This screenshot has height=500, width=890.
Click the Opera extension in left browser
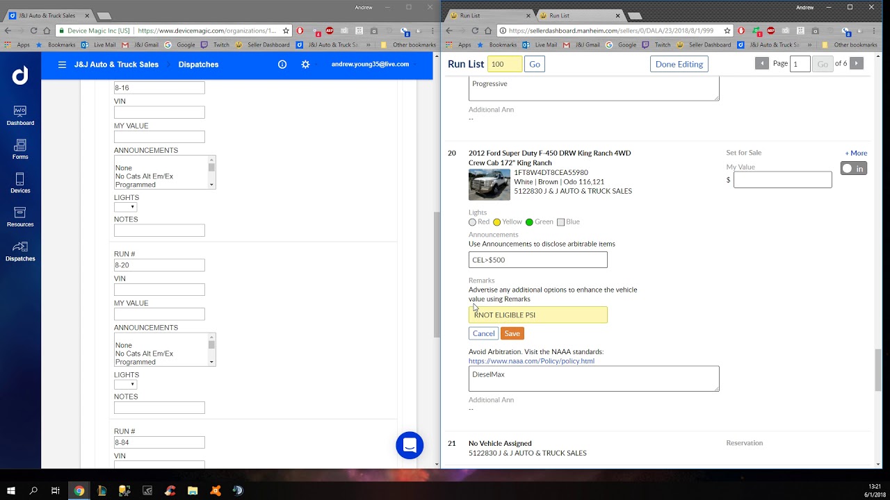click(x=300, y=31)
